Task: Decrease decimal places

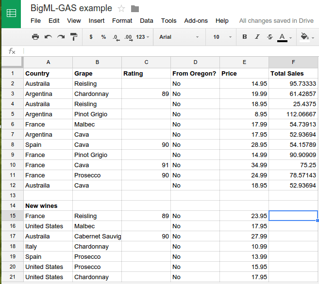Action: (116, 37)
